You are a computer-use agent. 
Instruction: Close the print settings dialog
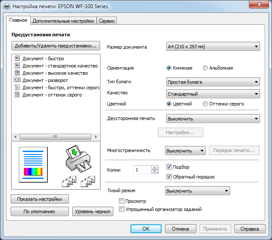259,4
